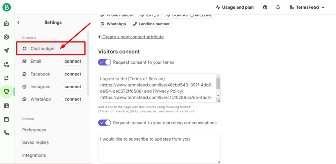
Task: Open Usage and plan
Action: coord(235,7)
